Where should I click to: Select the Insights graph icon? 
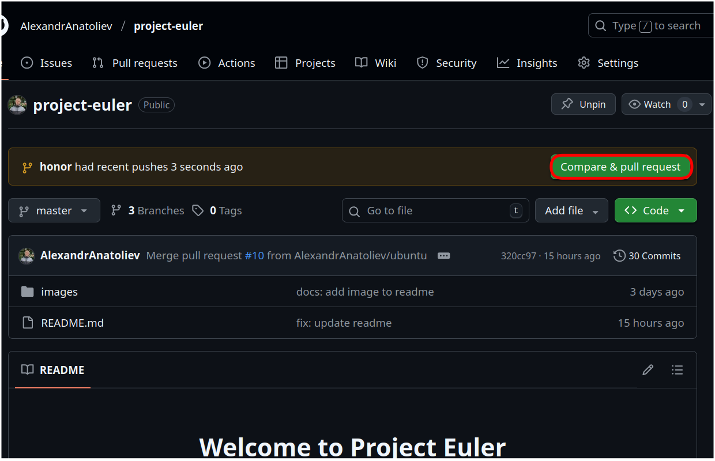(x=503, y=63)
